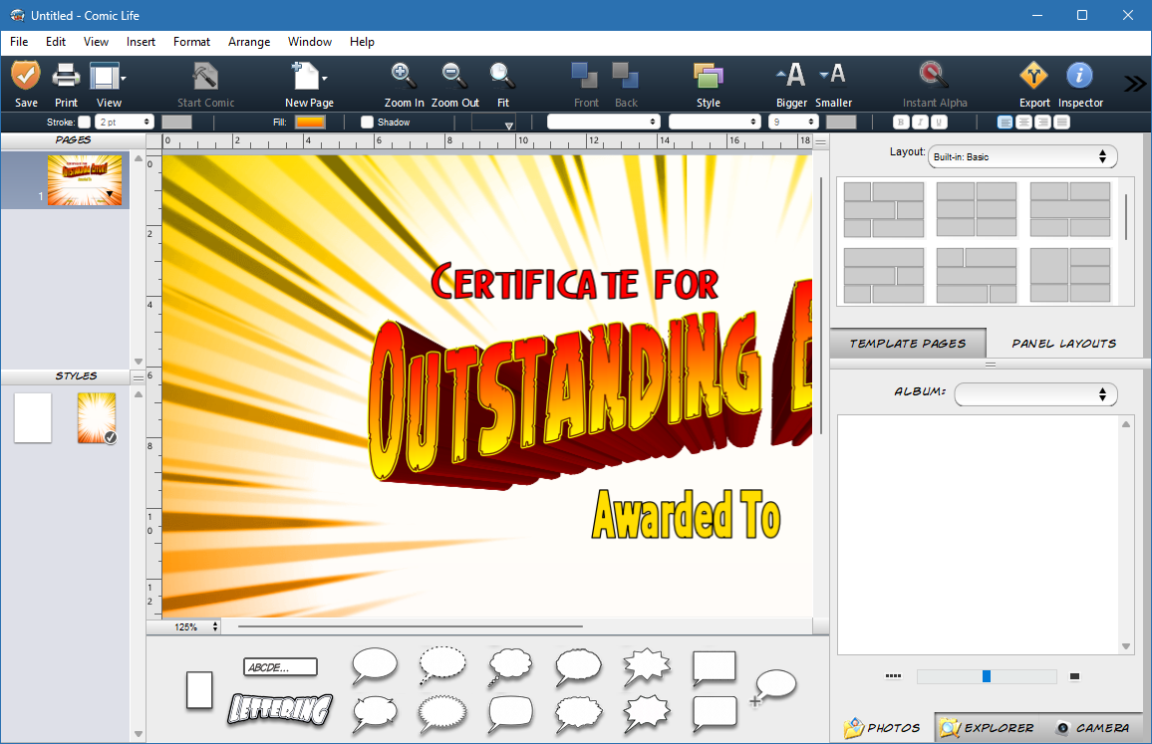Open the empty font style dropdown
This screenshot has height=744, width=1152.
tap(715, 122)
